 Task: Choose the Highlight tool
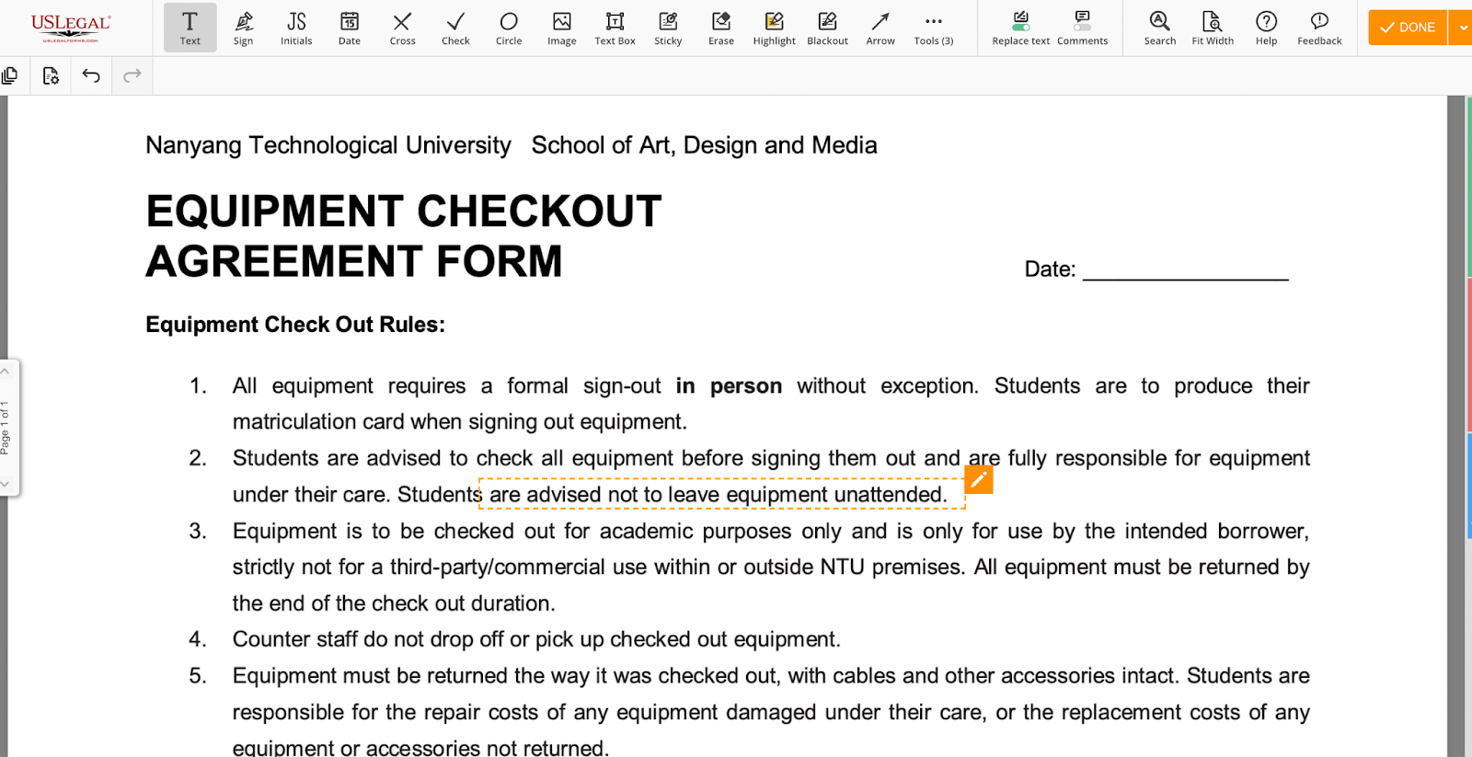774,28
